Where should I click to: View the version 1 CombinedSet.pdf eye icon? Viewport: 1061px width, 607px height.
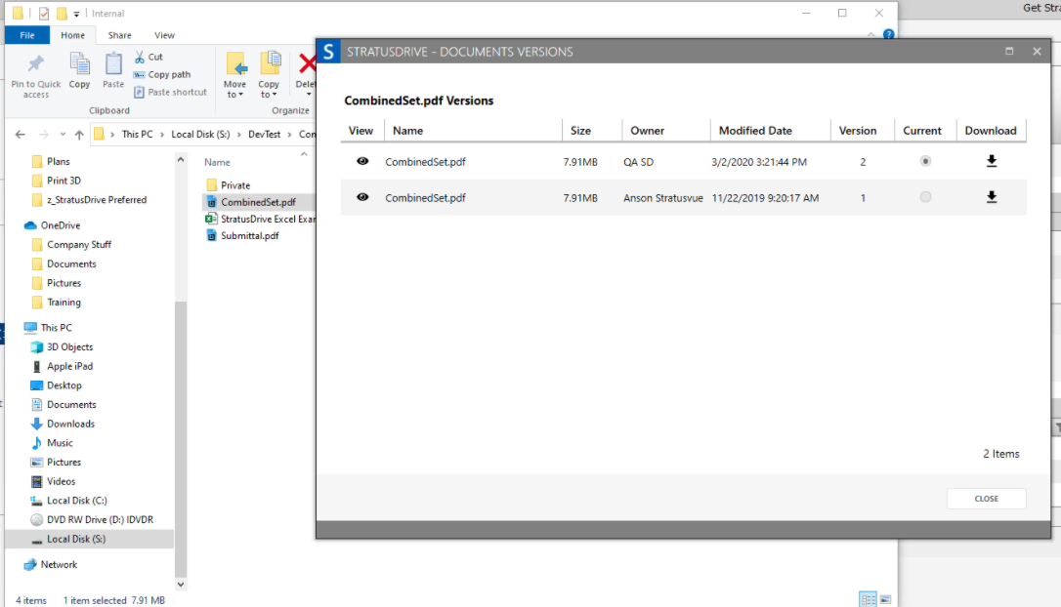[x=362, y=197]
